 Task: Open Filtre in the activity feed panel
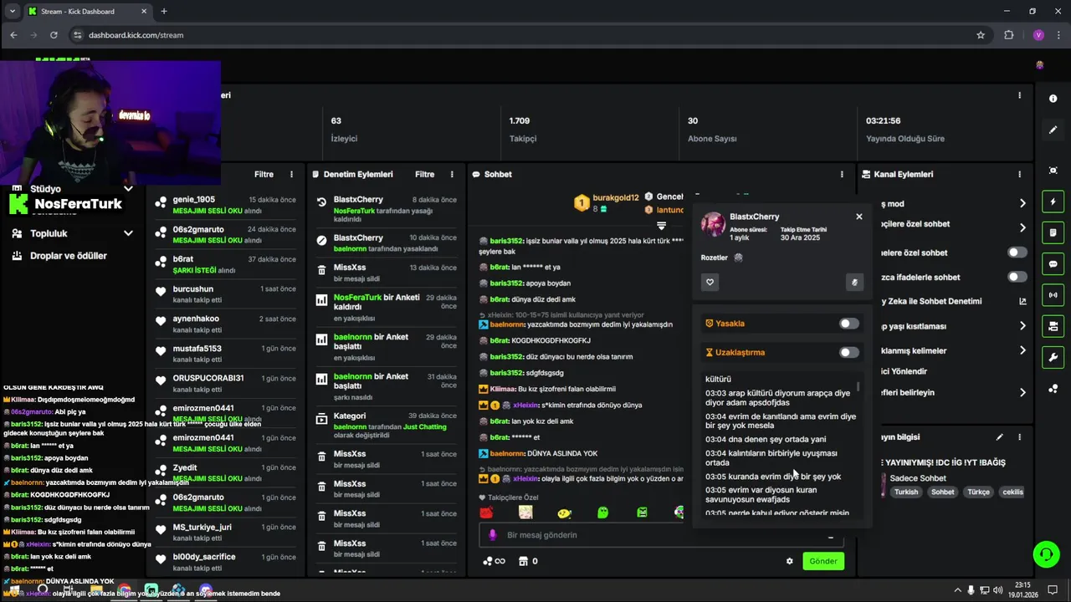tap(264, 175)
